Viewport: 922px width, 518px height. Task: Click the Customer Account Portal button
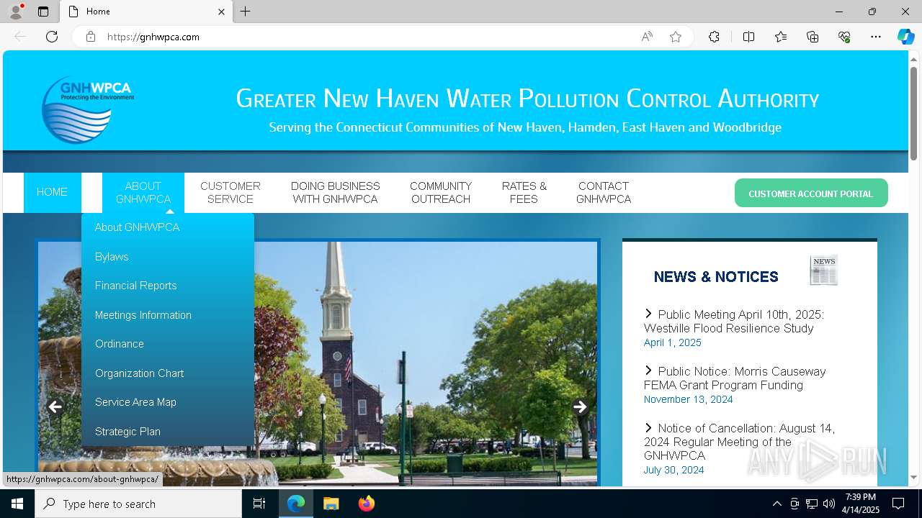(x=811, y=194)
